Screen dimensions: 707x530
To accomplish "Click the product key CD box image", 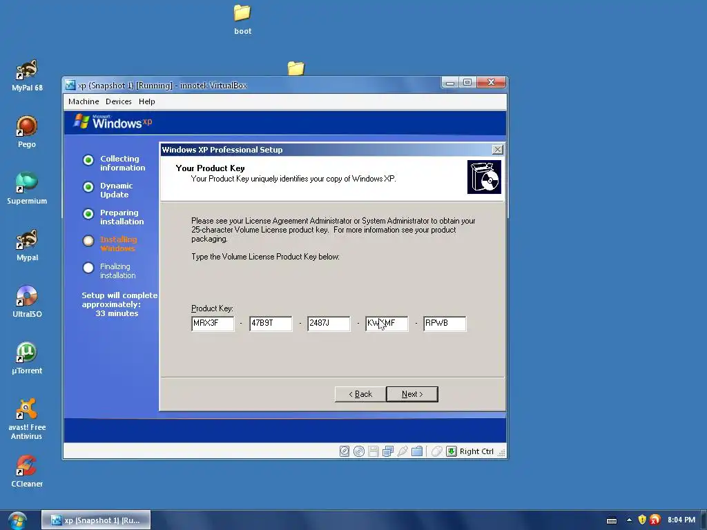I will [484, 177].
